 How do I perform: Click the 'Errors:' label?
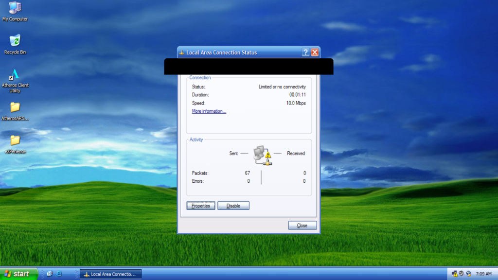[x=198, y=181]
